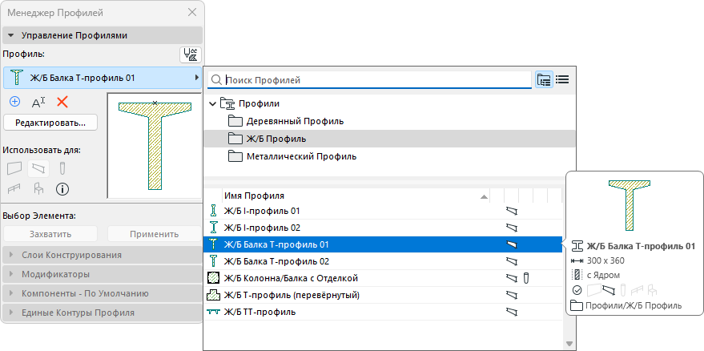The width and height of the screenshot is (704, 351).
Task: Toggle the wall usage icon
Action: tap(14, 168)
